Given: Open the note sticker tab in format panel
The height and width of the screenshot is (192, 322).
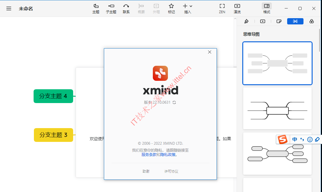Looking at the screenshot, I should (279, 21).
